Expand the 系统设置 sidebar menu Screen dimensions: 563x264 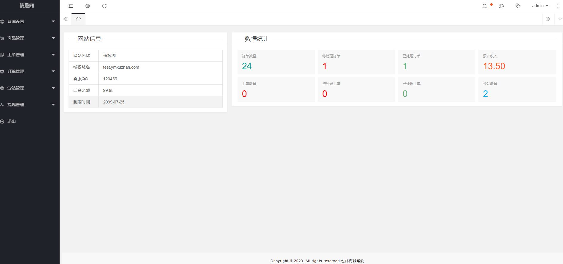point(28,21)
